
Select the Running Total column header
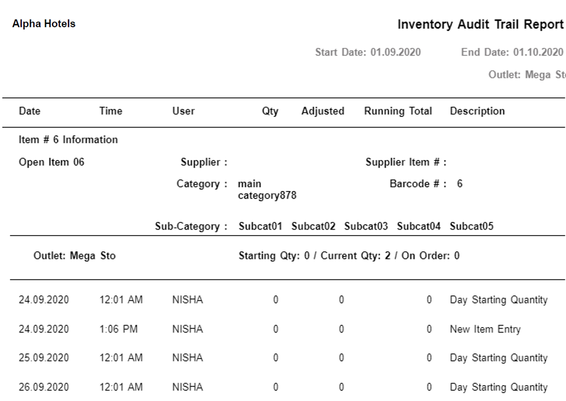point(398,111)
